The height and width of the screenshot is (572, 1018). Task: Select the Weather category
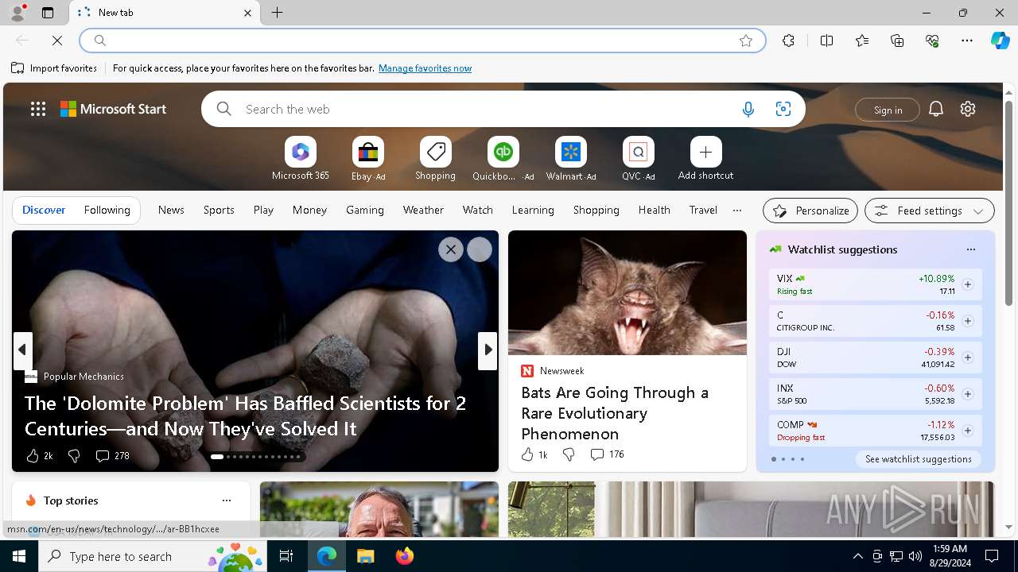click(x=423, y=210)
